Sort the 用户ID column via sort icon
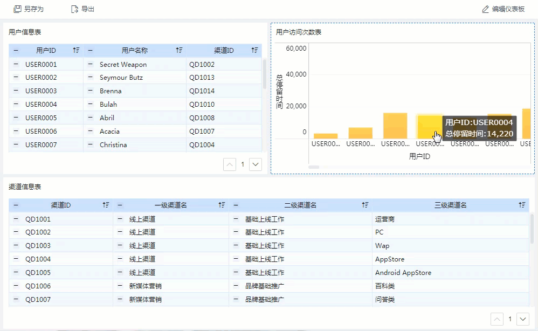538x331 pixels. point(76,51)
